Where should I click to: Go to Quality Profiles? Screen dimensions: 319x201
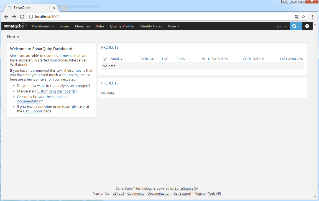click(x=122, y=26)
